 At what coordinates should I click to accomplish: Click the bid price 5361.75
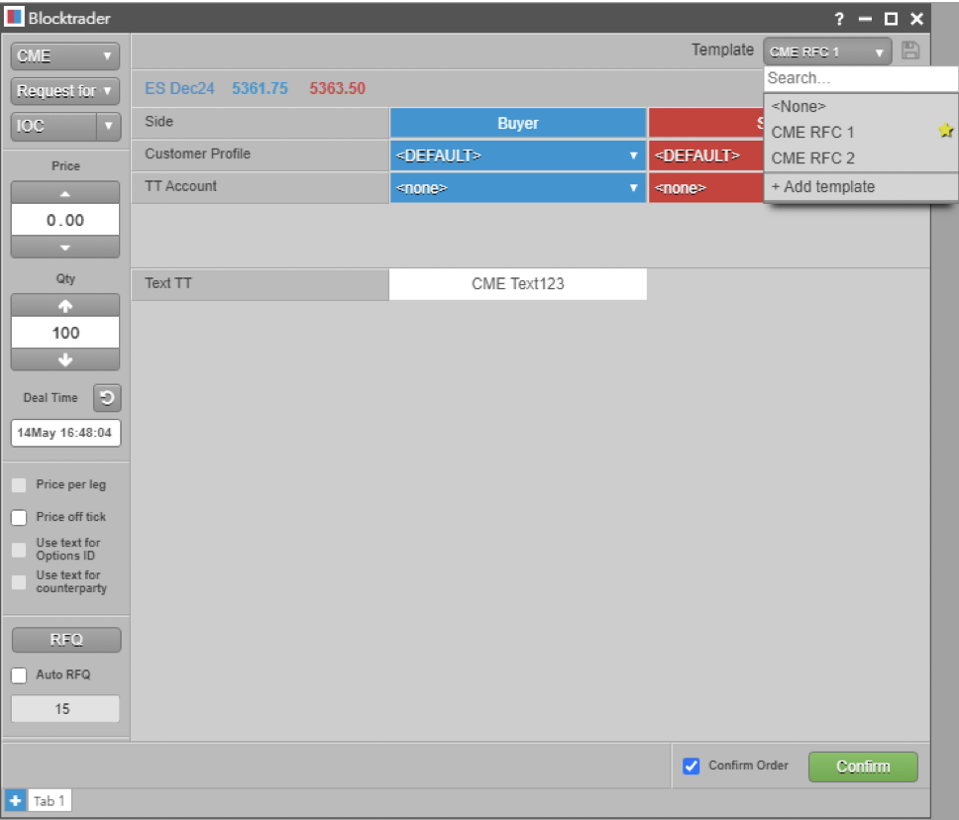[x=260, y=88]
